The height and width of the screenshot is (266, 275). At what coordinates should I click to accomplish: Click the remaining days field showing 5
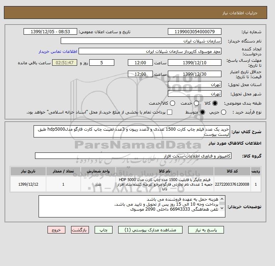click(102, 62)
